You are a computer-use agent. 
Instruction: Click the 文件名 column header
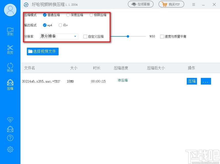(29, 68)
